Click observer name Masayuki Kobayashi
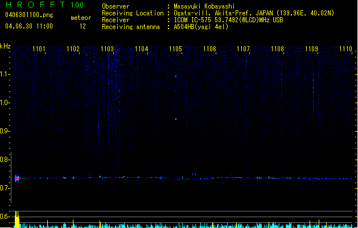 coord(204,6)
